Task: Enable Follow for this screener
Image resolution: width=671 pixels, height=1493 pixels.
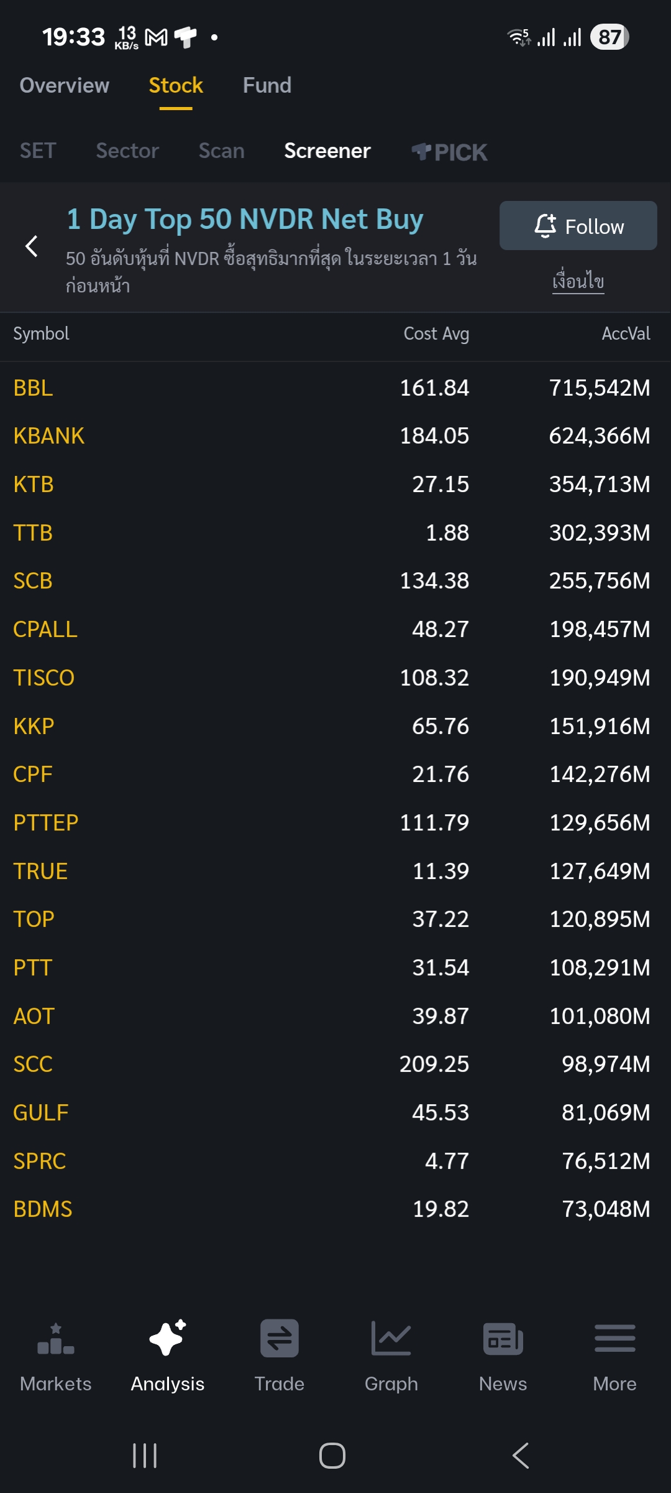Action: 577,226
